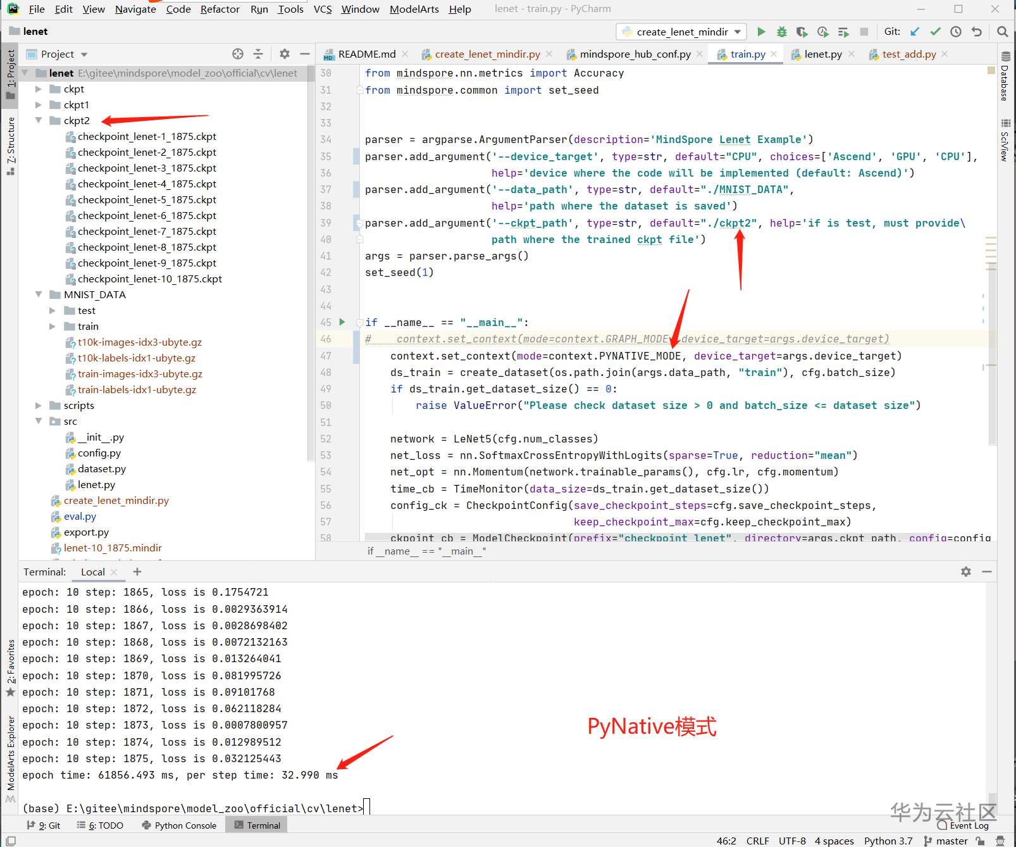Click the green Run button in toolbar

pyautogui.click(x=761, y=32)
